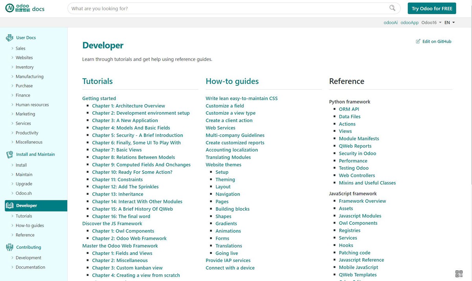
Task: Open the QR code icon at bottom right
Action: (459, 274)
